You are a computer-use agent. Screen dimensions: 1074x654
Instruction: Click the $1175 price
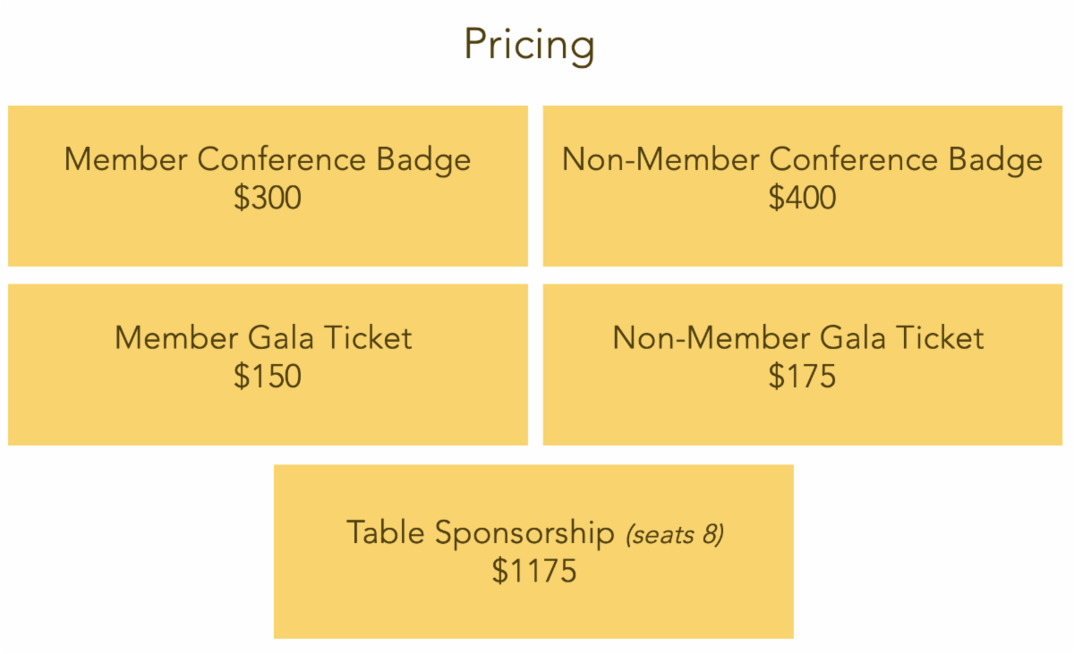click(533, 571)
